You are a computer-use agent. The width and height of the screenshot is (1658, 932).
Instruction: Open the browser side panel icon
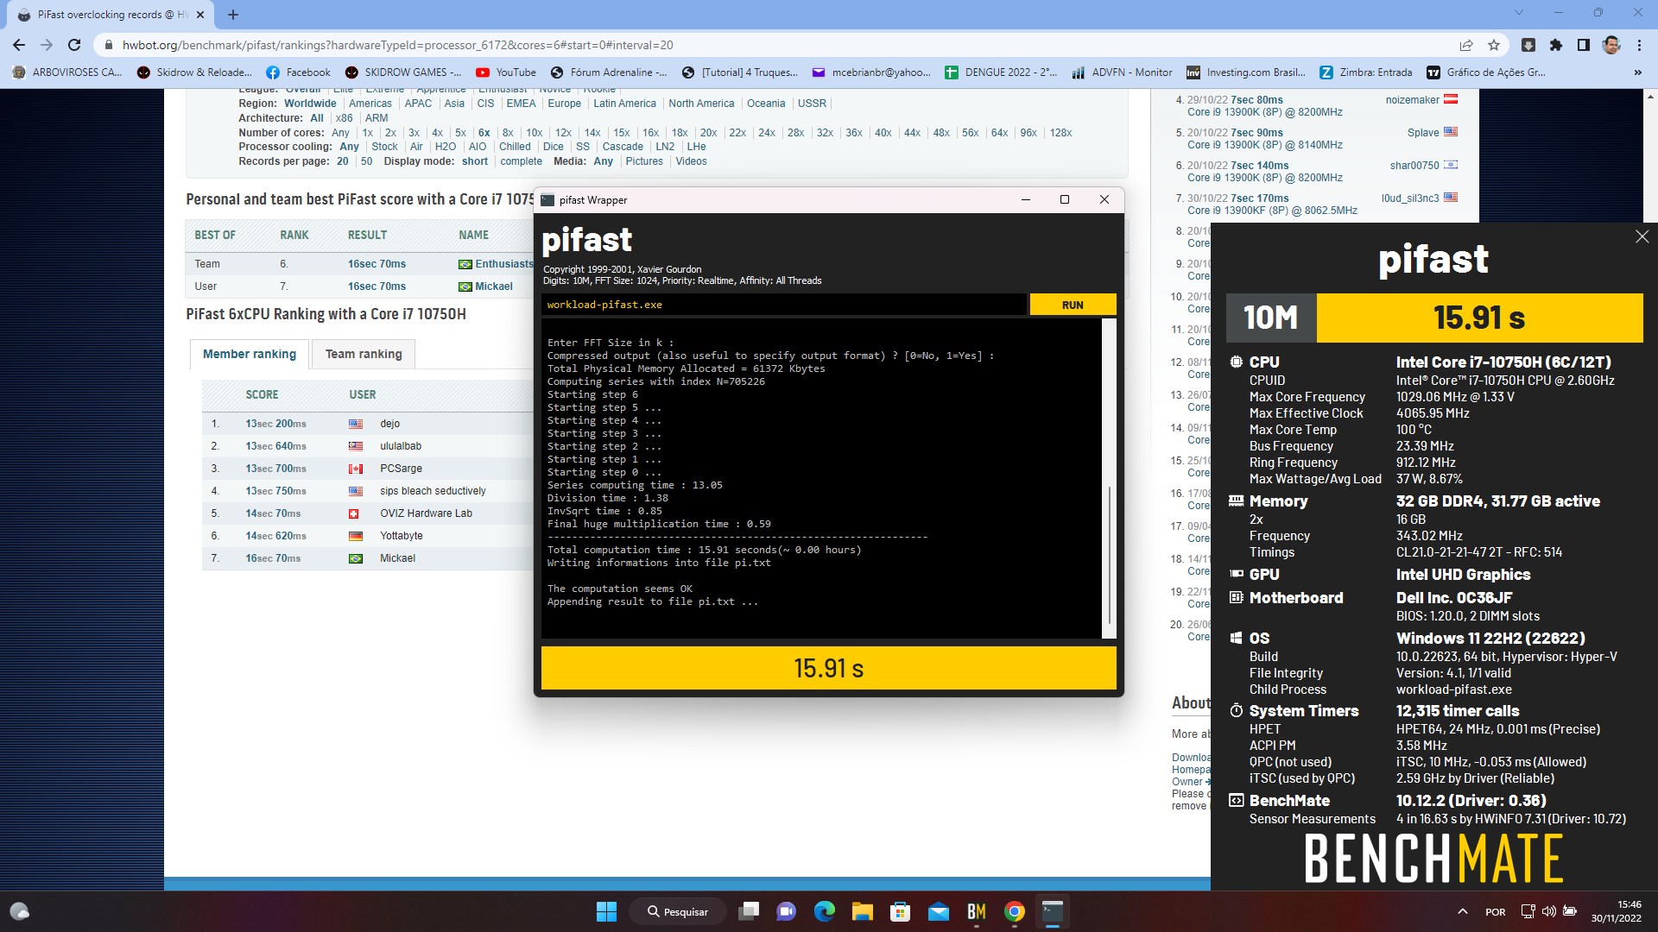coord(1584,45)
